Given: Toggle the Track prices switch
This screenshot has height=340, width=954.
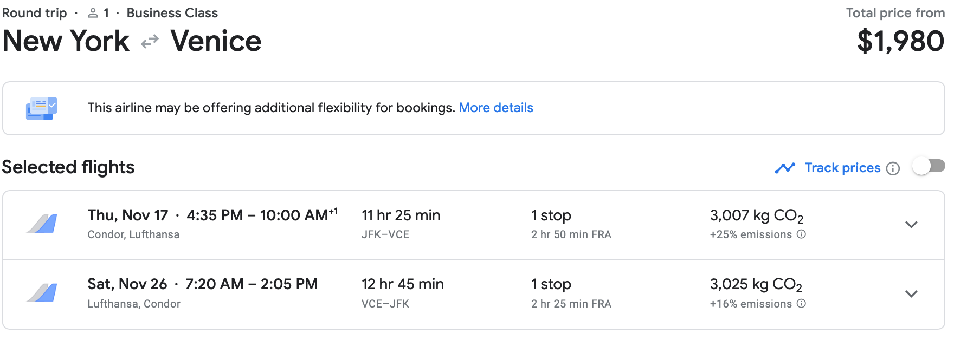Looking at the screenshot, I should [x=929, y=166].
